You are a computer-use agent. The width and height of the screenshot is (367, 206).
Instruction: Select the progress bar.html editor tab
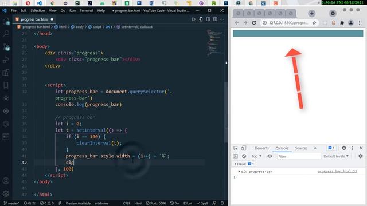[x=34, y=19]
